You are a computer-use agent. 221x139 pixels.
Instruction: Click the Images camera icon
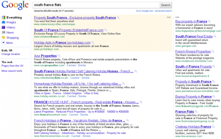click(x=3, y=22)
